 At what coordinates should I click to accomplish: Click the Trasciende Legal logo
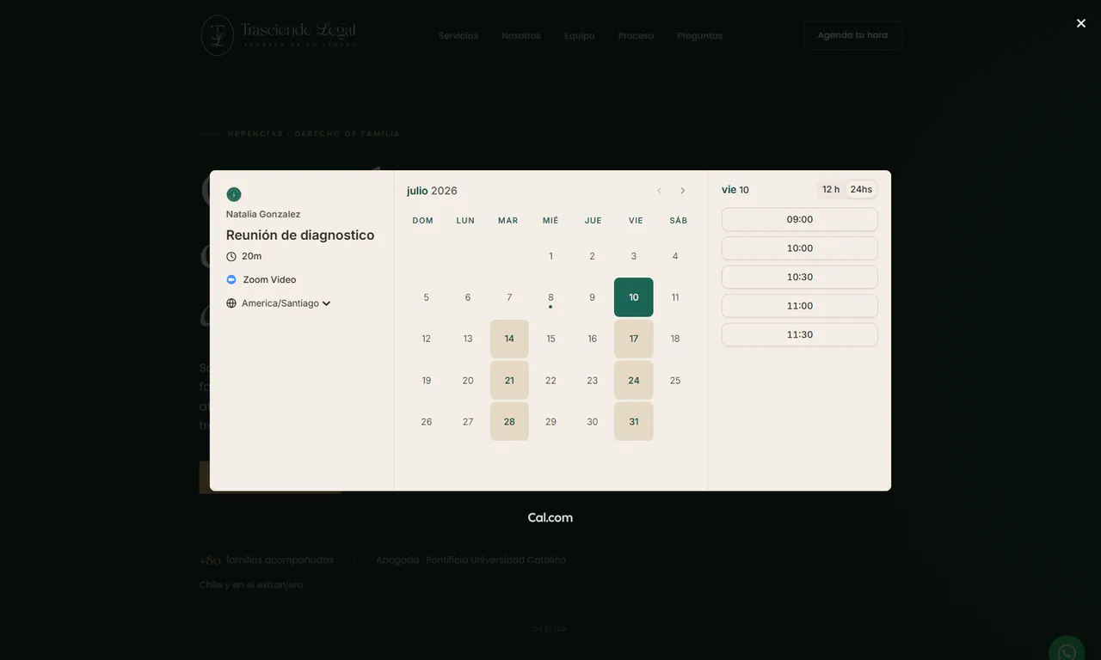[279, 35]
